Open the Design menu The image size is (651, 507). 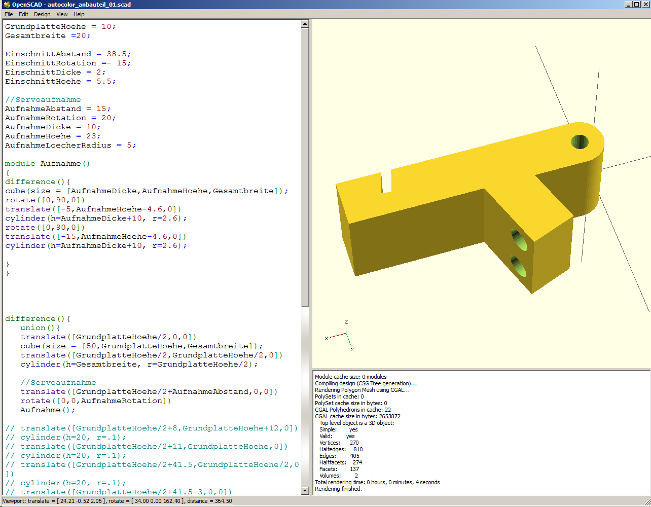[x=42, y=14]
